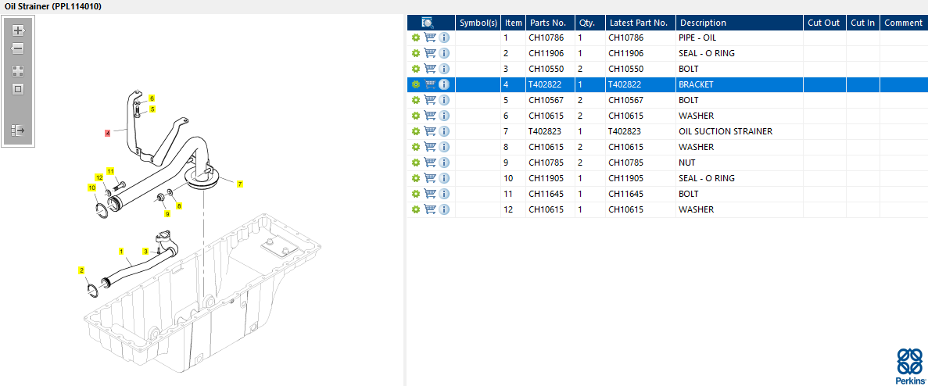This screenshot has height=386, width=928.
Task: Click latest part number CH11905
Action: [625, 178]
